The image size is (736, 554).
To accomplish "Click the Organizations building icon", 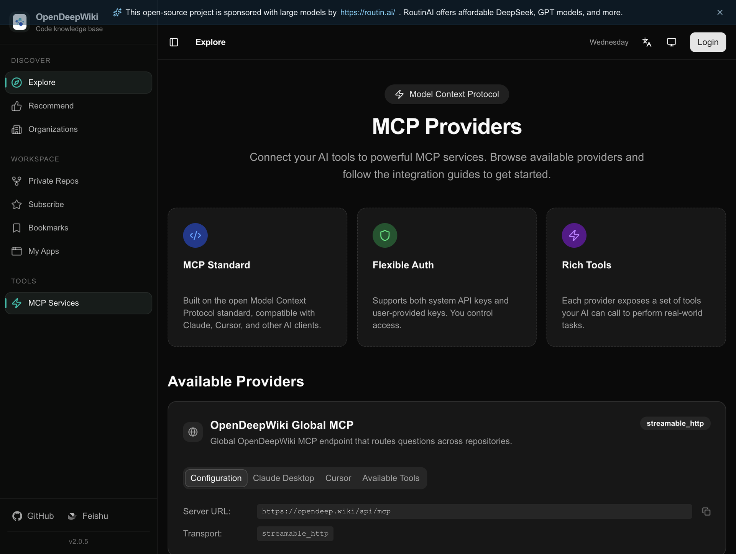I will click(x=16, y=129).
